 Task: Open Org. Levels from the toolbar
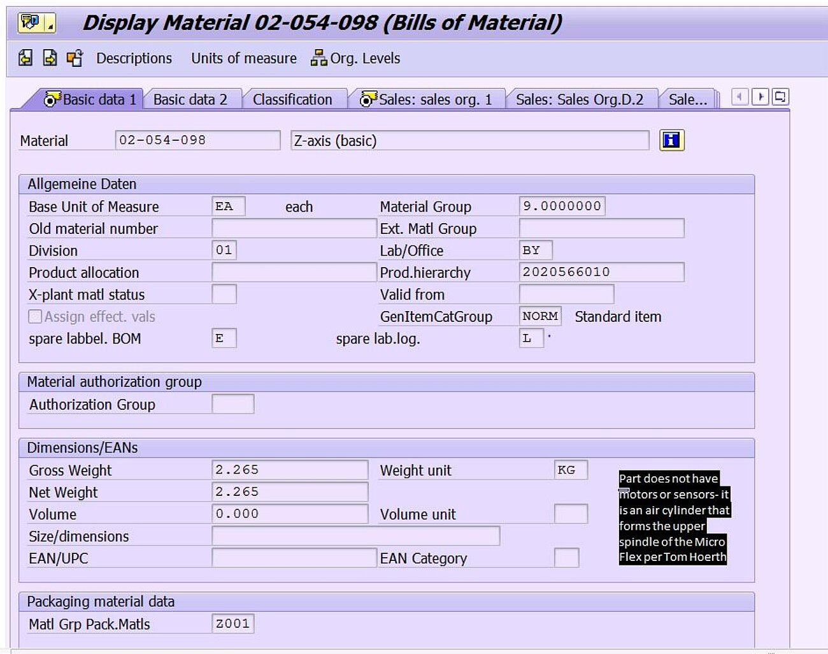click(x=355, y=59)
